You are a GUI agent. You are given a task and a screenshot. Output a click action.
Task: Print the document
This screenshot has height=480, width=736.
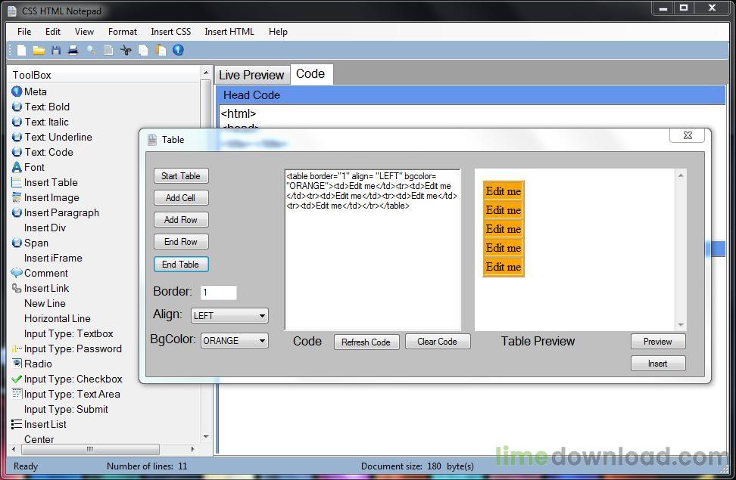[x=73, y=49]
